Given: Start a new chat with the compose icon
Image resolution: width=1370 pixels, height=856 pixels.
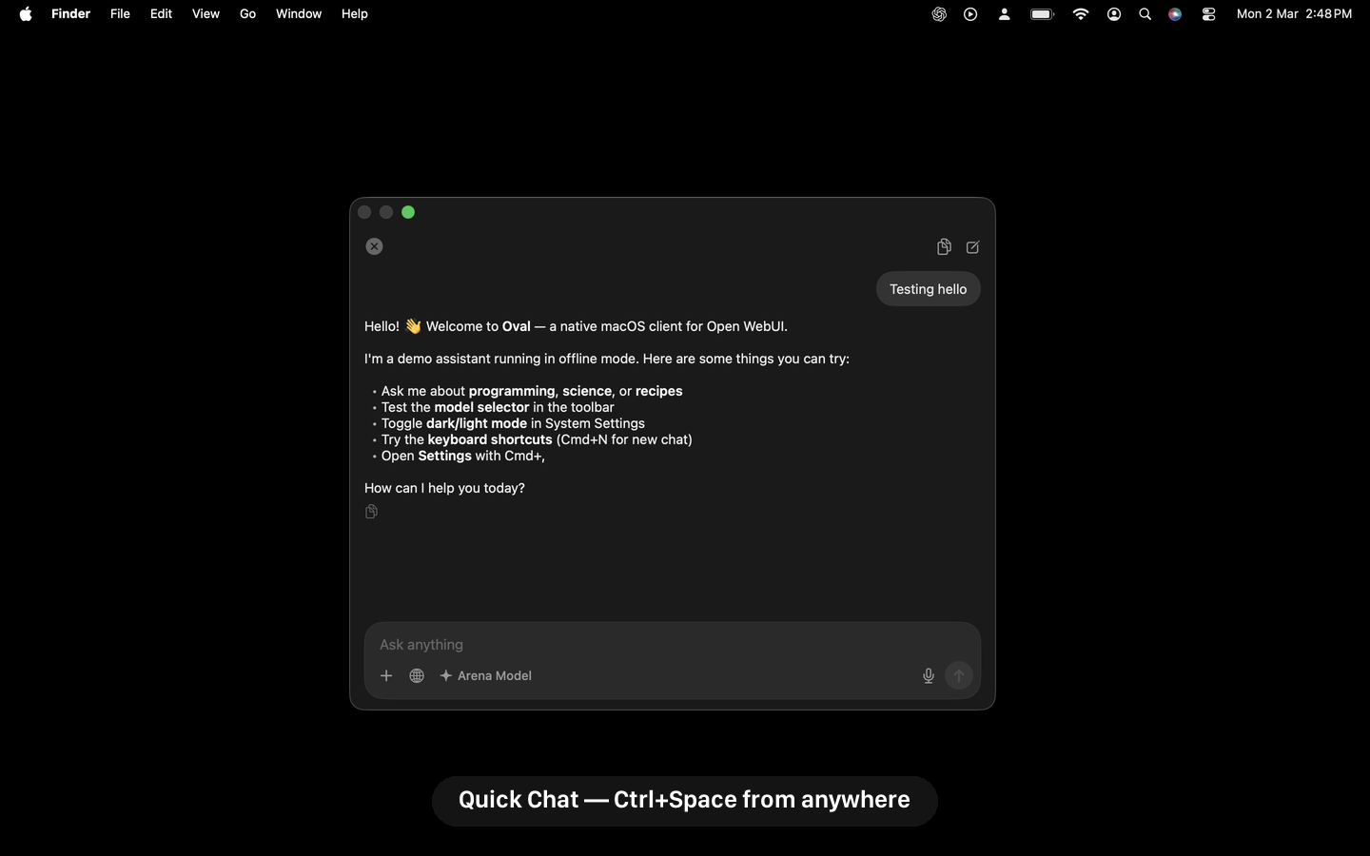Looking at the screenshot, I should coord(971,246).
